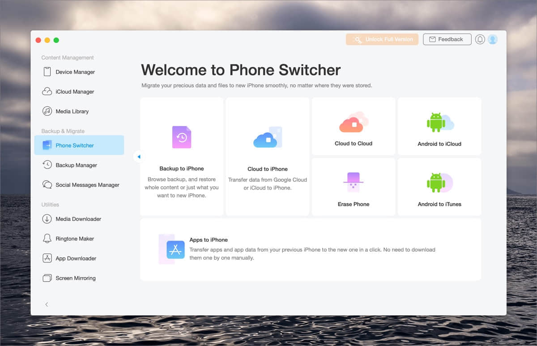Click the Phone Switcher sidebar icon

click(47, 145)
